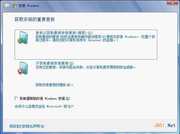This screenshot has height=134, width=180.
Task: Click the Windows flag logo in title bar
Action: click(x=15, y=6)
